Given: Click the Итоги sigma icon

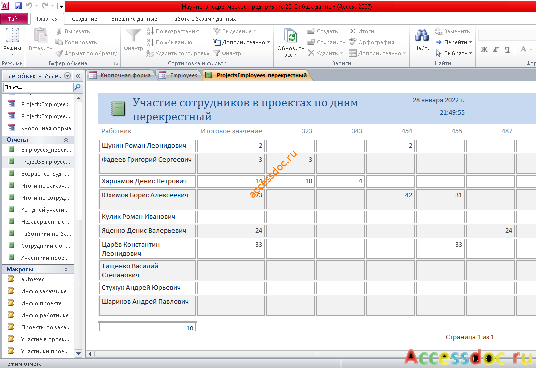Looking at the screenshot, I should pos(353,31).
